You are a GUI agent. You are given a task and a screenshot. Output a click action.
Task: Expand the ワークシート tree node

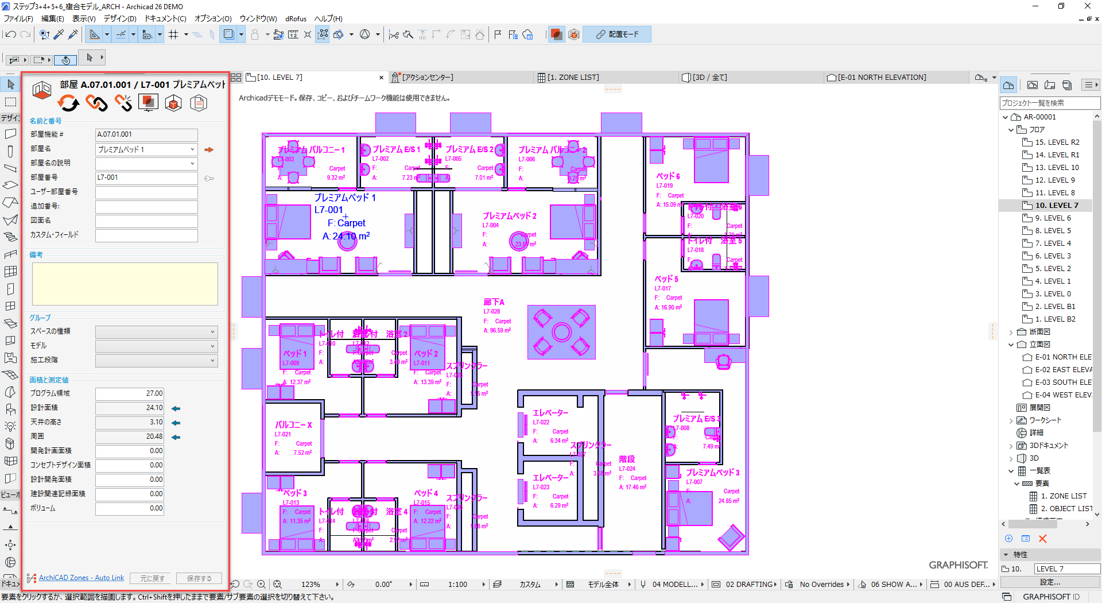click(x=1011, y=420)
